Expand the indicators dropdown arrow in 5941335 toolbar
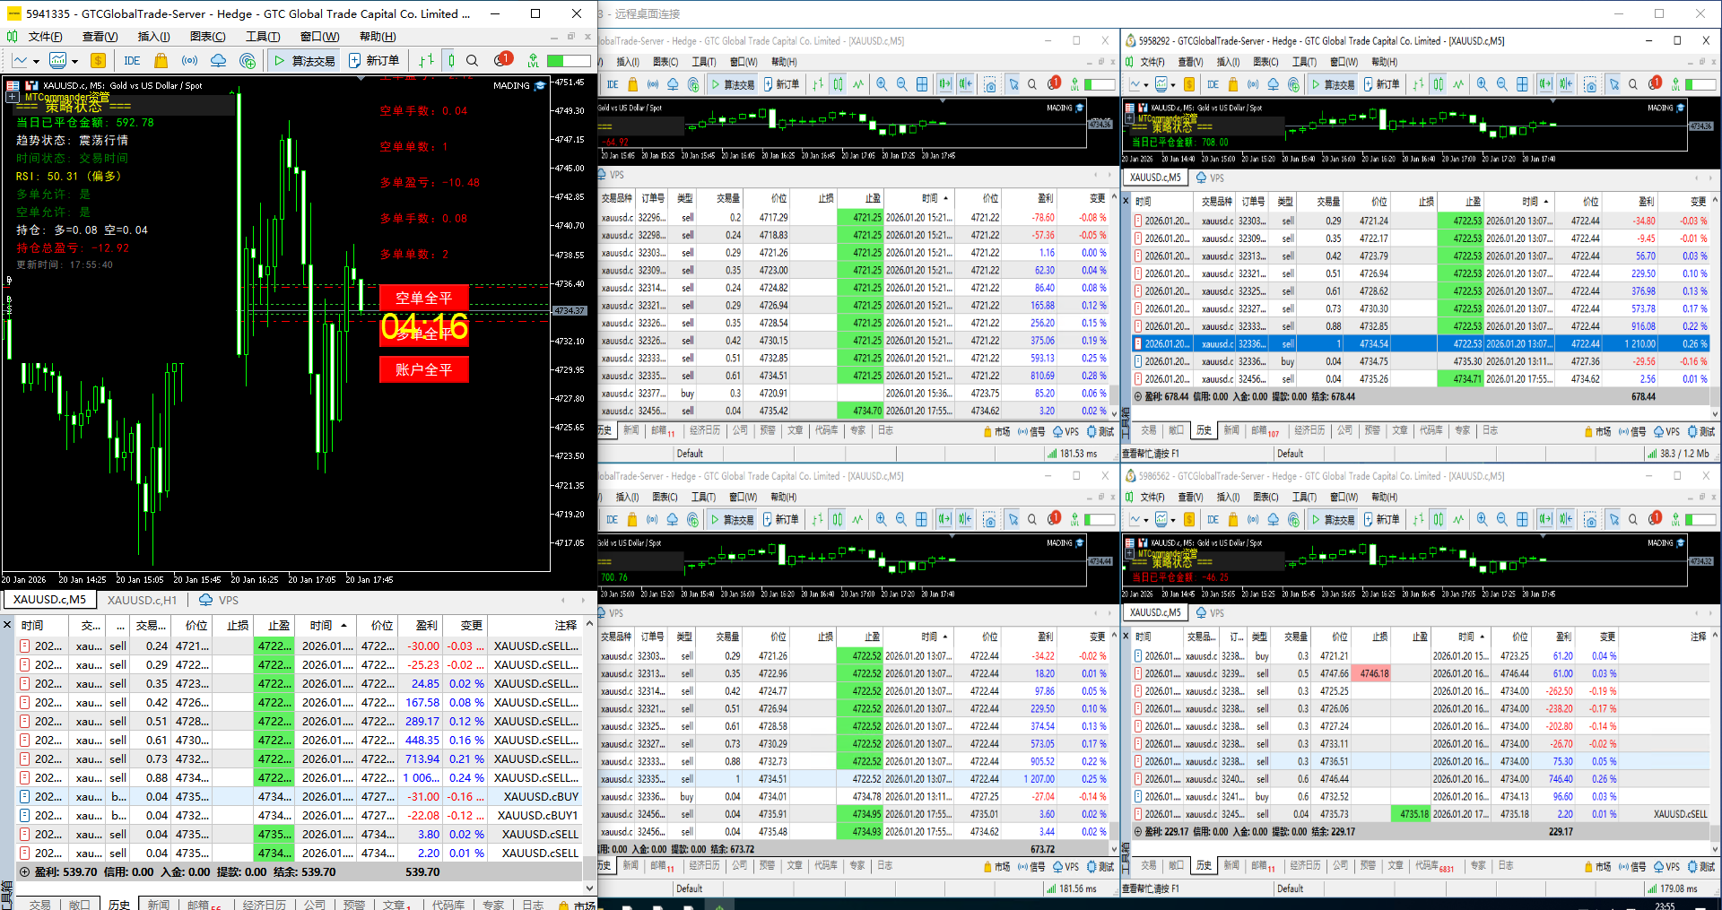1722x910 pixels. click(x=74, y=62)
